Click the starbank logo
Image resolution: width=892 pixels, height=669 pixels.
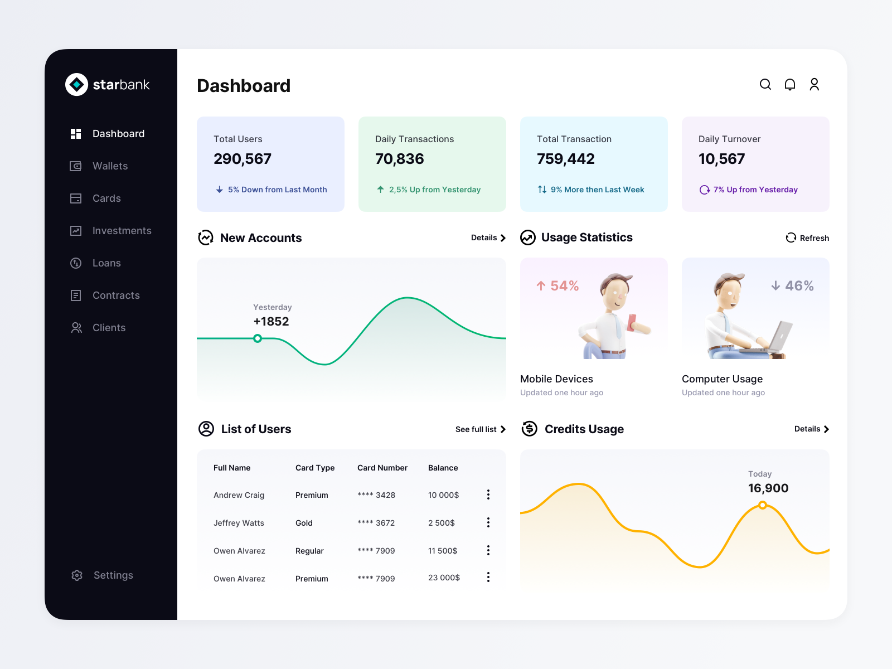coord(107,85)
